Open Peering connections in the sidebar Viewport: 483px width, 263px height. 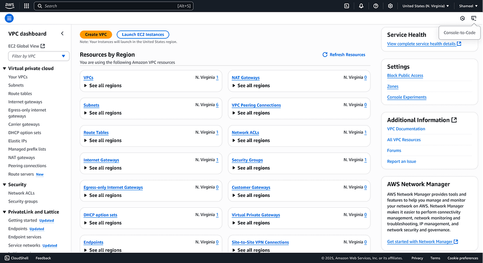[x=27, y=166]
